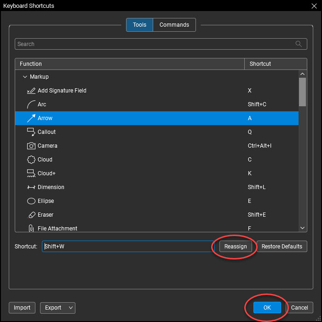Select the Add Signature Field icon
This screenshot has width=322, height=322.
click(x=31, y=91)
